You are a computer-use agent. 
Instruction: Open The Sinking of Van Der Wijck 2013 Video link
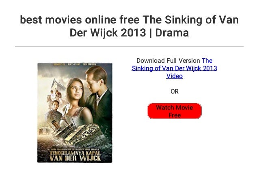[175, 68]
